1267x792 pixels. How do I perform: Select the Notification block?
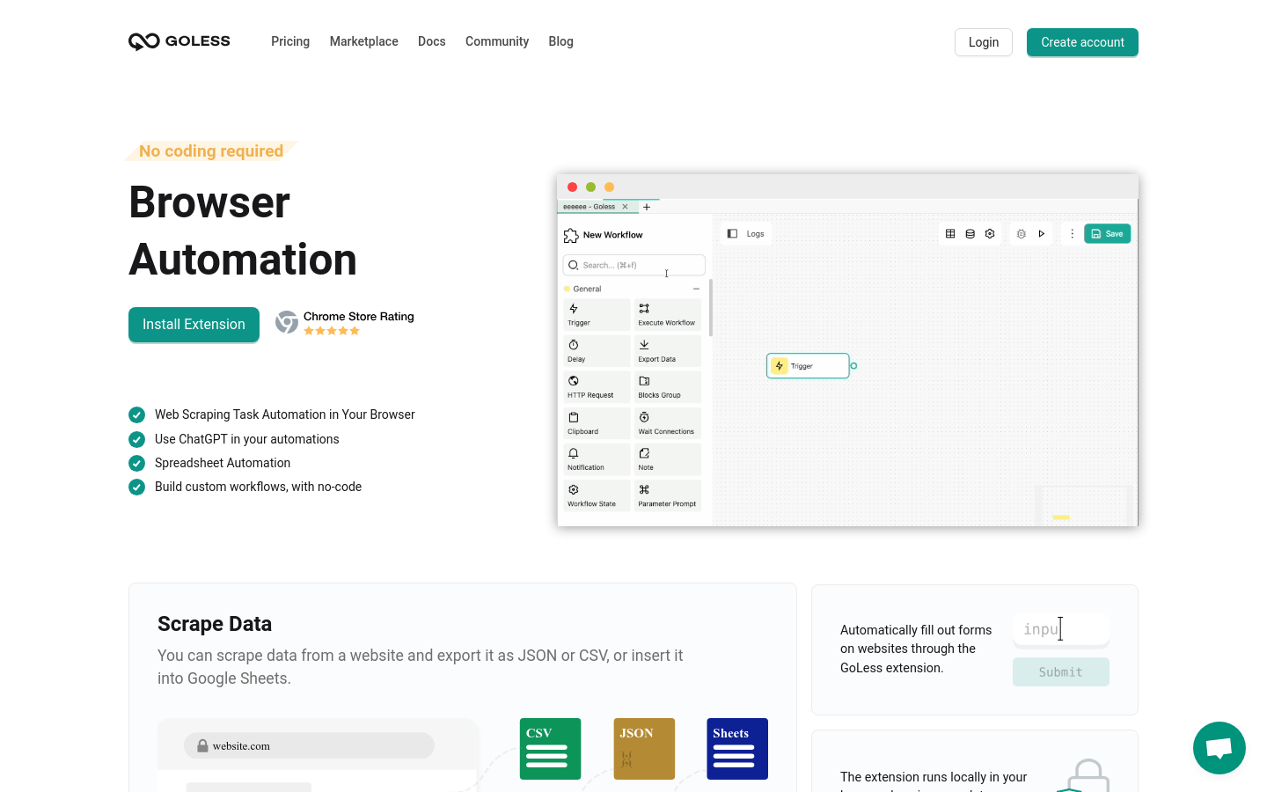pos(597,459)
